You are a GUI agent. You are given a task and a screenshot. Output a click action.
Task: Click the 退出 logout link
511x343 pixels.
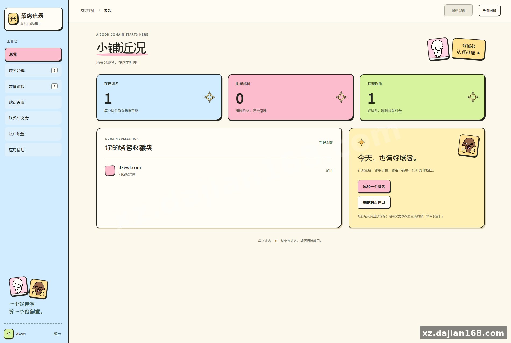58,334
